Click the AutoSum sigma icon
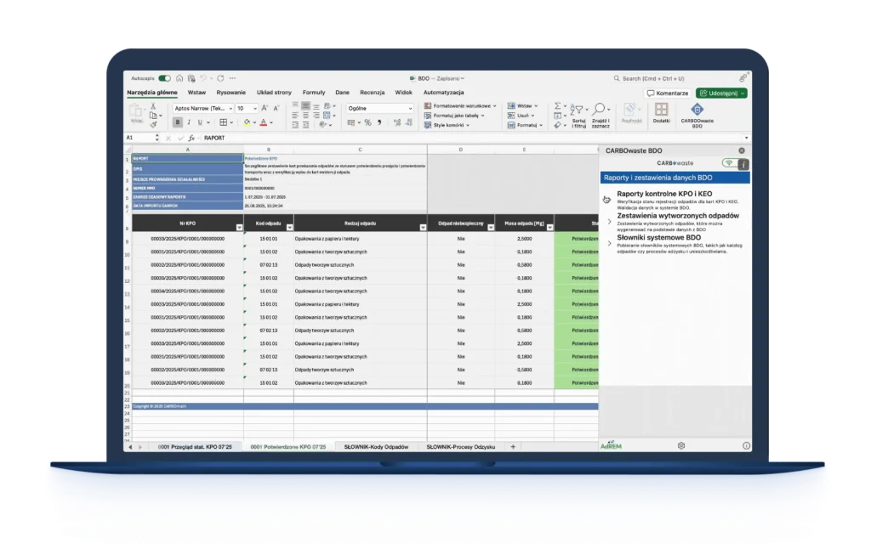The width and height of the screenshot is (871, 549). coord(559,107)
